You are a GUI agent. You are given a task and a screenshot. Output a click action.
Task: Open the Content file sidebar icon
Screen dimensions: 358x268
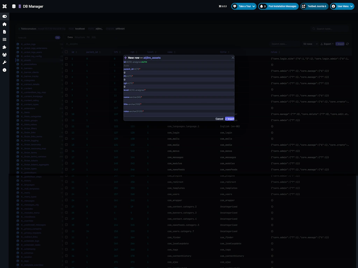coord(4,32)
